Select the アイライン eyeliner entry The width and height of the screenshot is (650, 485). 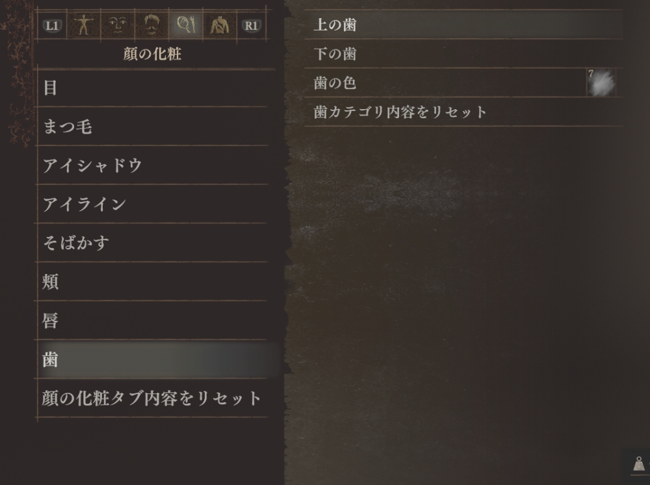point(151,204)
